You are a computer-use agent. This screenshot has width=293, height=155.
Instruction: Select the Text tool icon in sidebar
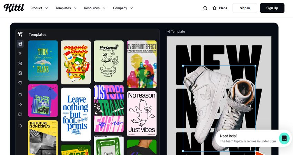click(20, 54)
